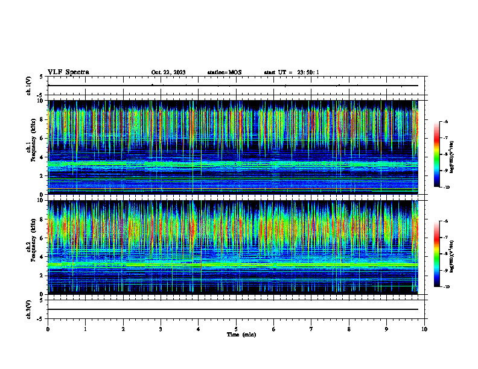This screenshot has width=478, height=369.
Task: Select the date text 'Oct. 22, 2023'
Action: click(x=168, y=72)
